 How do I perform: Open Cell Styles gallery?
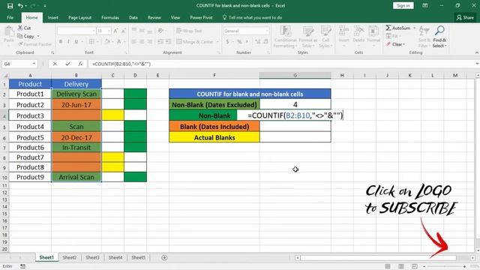325,37
